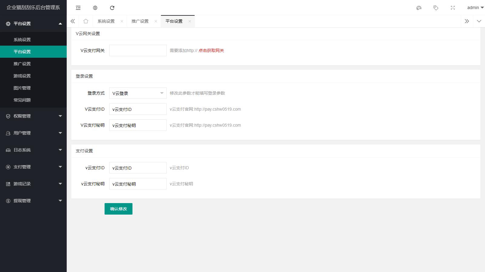Open the 登录方式 dropdown showing V云登录
This screenshot has height=272, width=485.
138,93
